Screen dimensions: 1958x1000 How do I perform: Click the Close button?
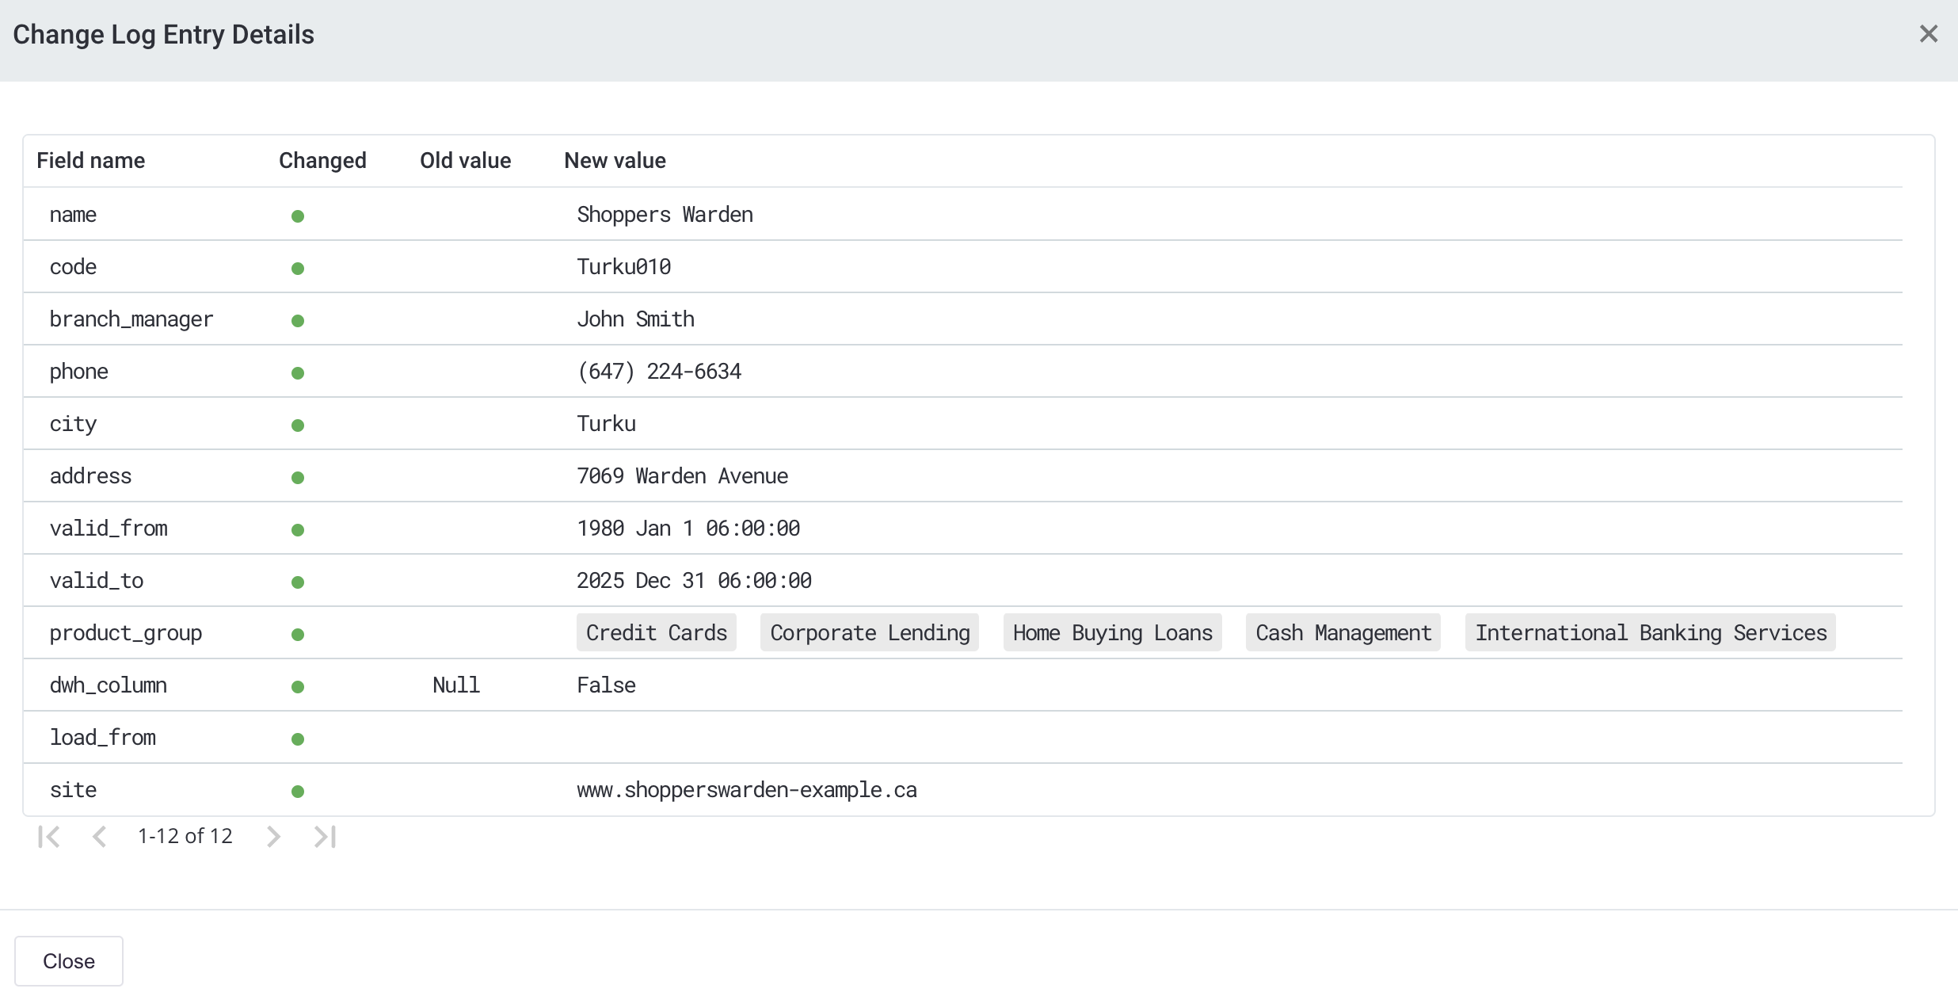(x=68, y=961)
